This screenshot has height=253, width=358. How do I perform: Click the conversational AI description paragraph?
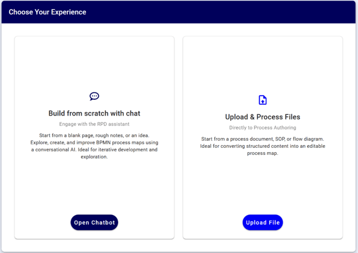pos(94,146)
